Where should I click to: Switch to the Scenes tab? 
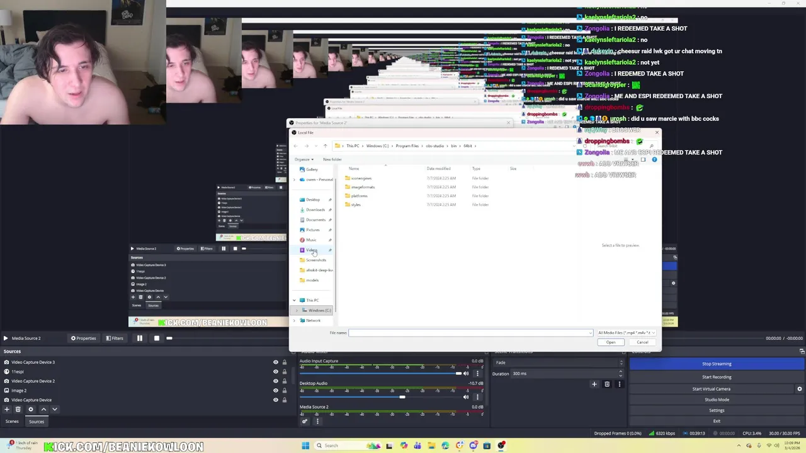tap(12, 422)
